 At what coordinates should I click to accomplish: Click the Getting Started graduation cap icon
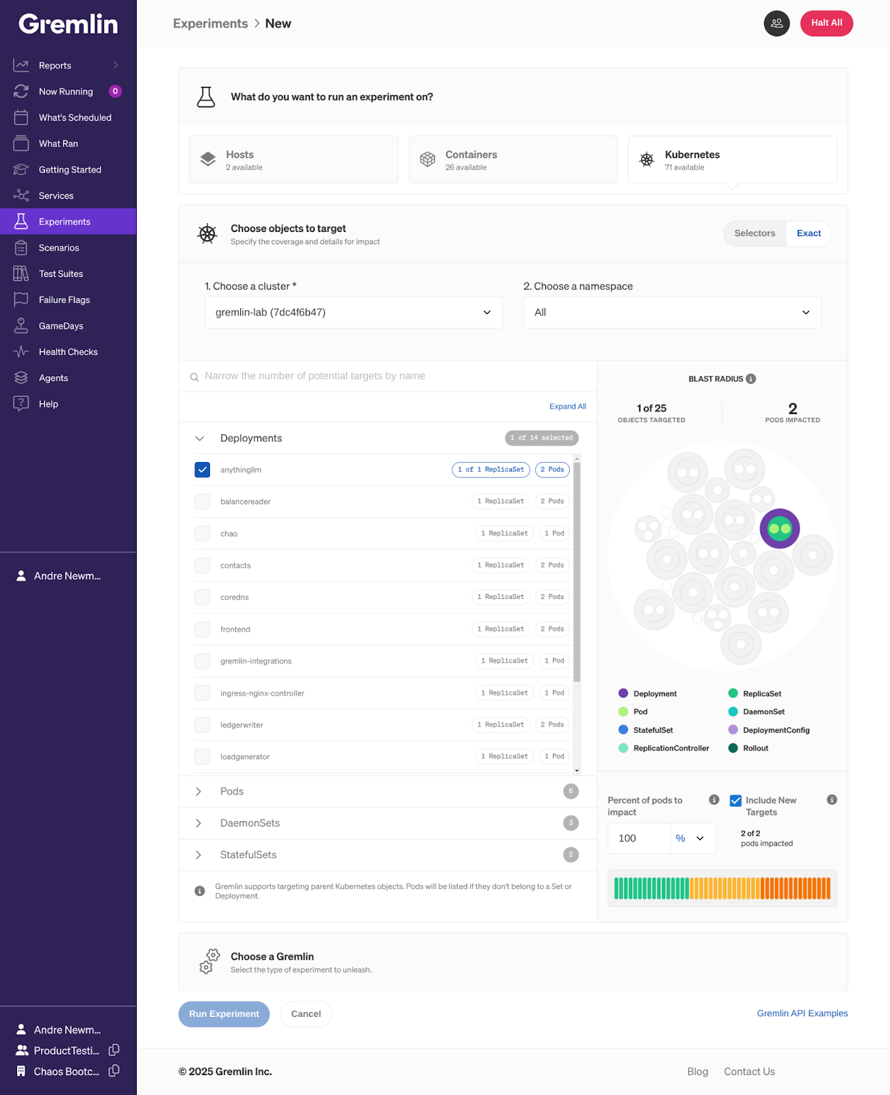(x=21, y=169)
